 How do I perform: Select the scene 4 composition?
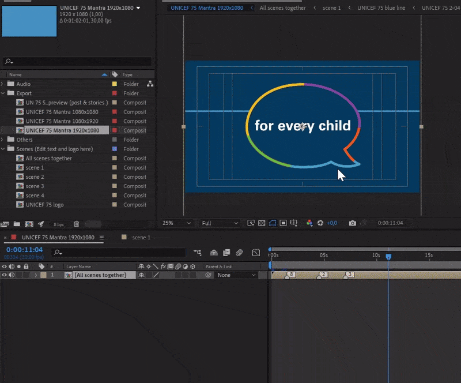[35, 196]
